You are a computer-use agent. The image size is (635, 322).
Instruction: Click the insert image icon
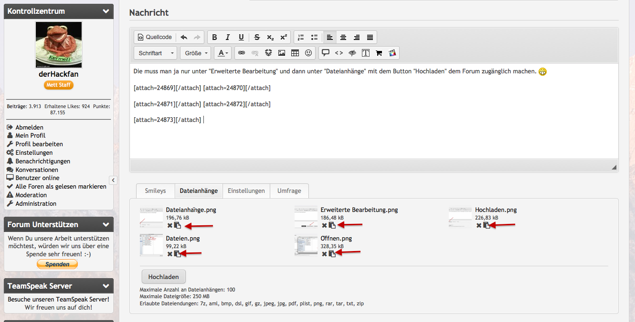tap(282, 53)
